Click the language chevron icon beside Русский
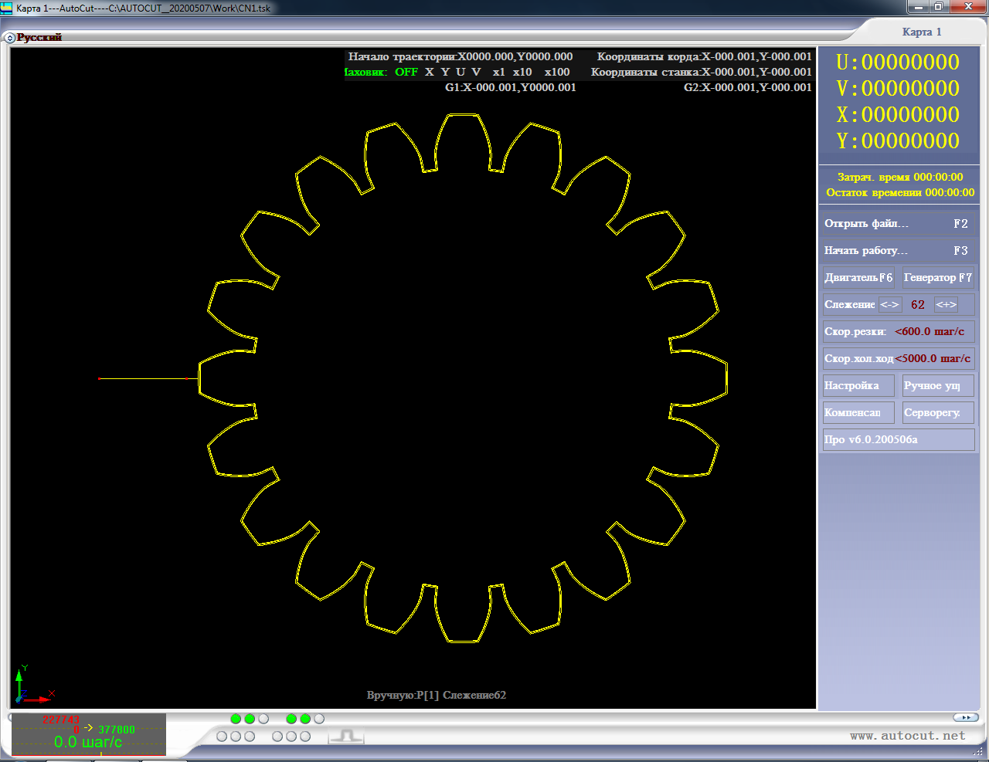 10,37
